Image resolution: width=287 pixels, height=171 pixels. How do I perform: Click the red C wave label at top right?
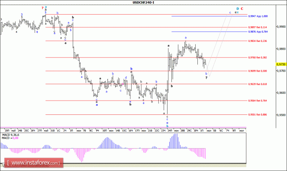click(x=242, y=9)
